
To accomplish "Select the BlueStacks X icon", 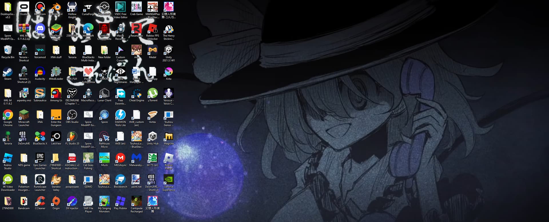I will (x=40, y=137).
